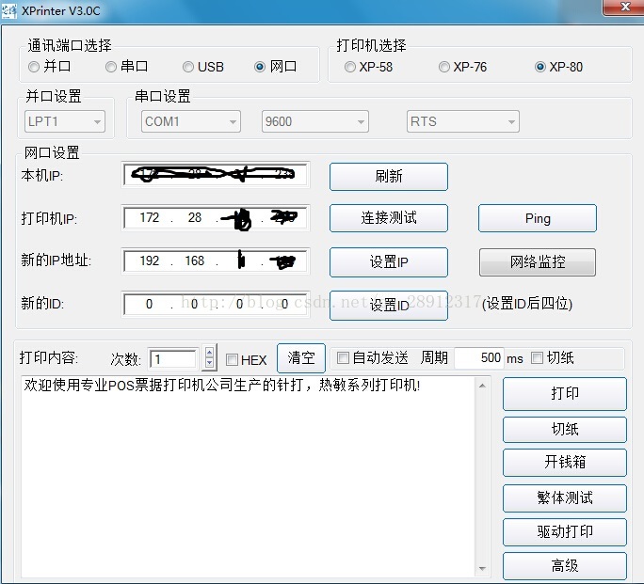Click the text area scrollbar up arrow

point(483,386)
